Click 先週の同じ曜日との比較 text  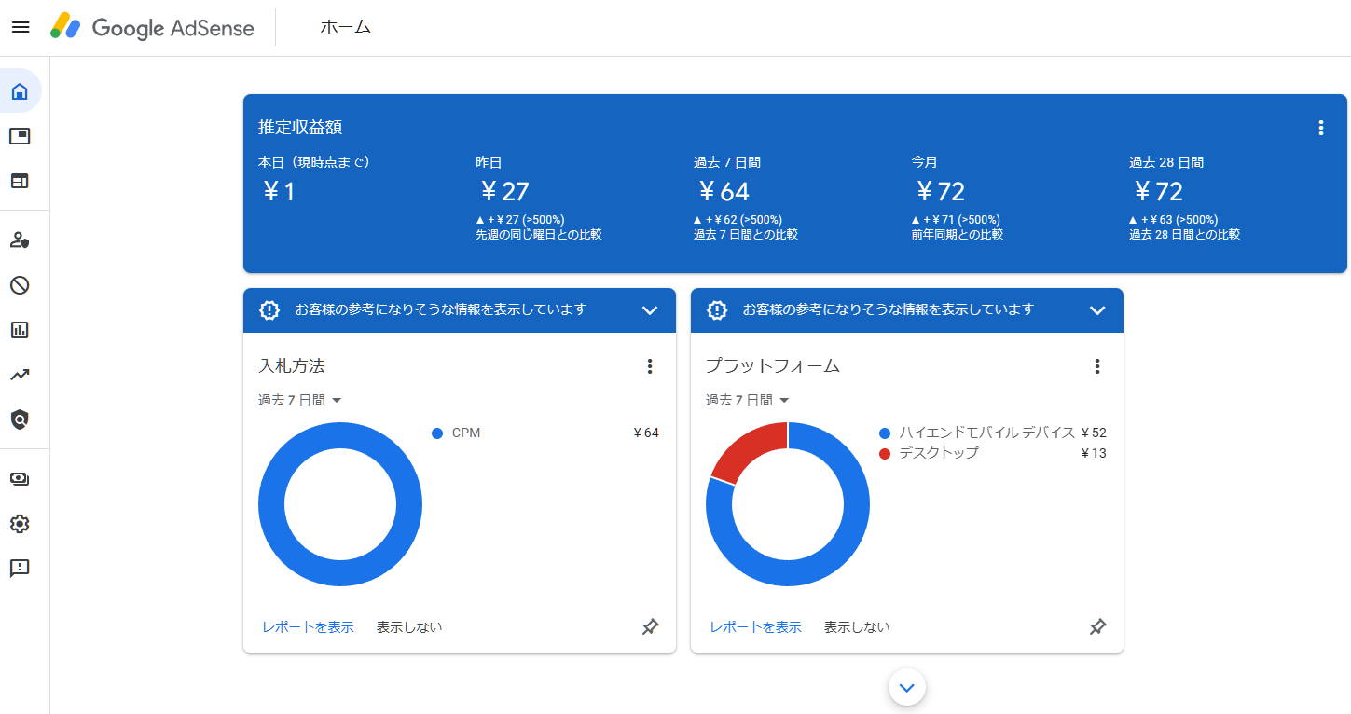pyautogui.click(x=539, y=235)
